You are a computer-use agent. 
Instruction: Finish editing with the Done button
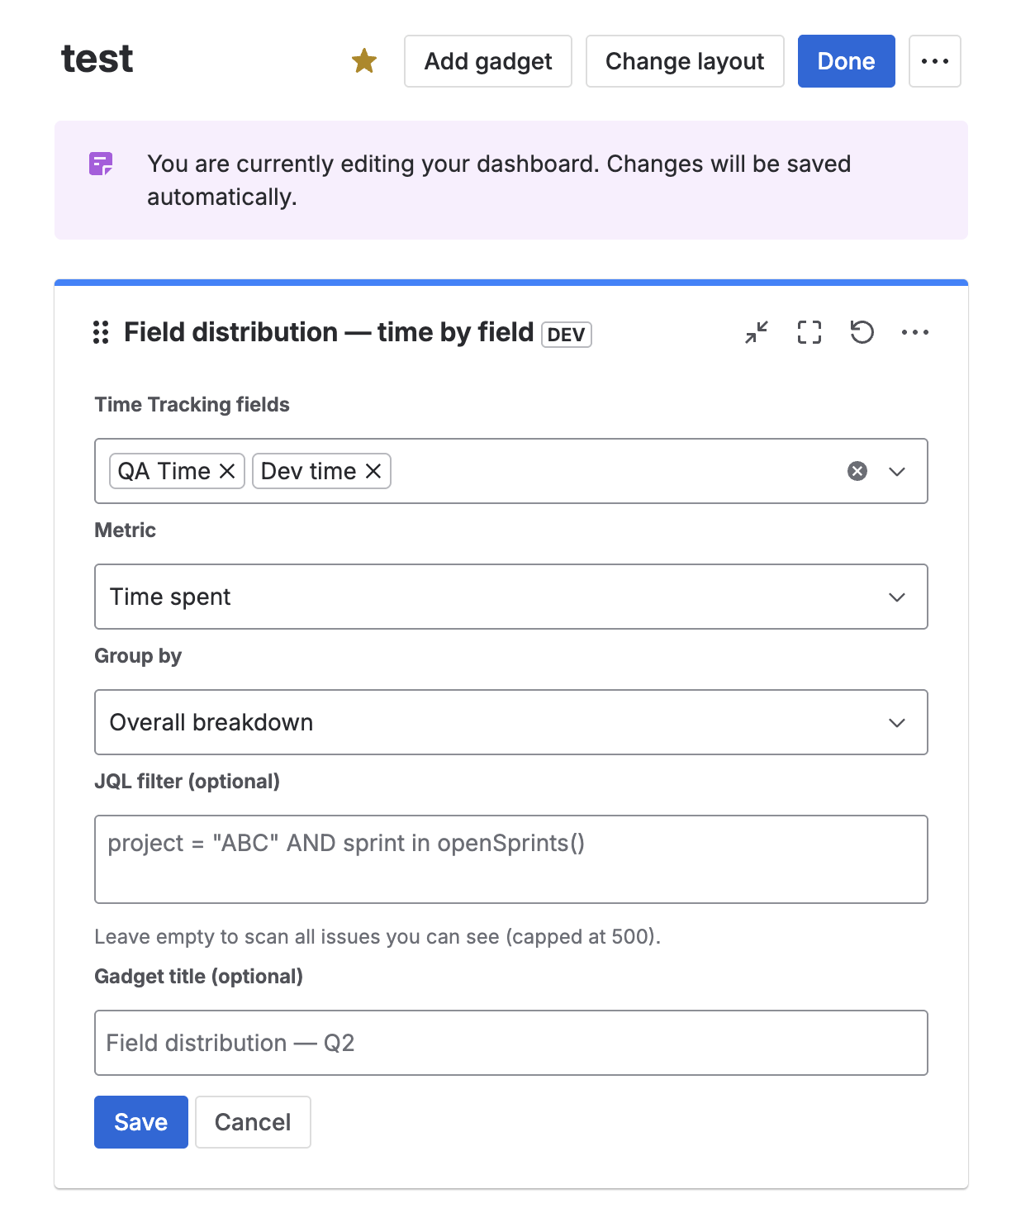(x=846, y=61)
